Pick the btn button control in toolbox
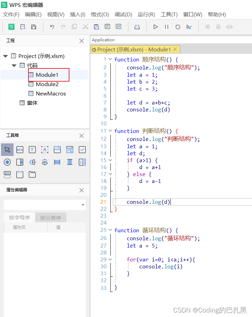Image resolution: width=252 pixels, height=317 pixels. tap(20, 150)
